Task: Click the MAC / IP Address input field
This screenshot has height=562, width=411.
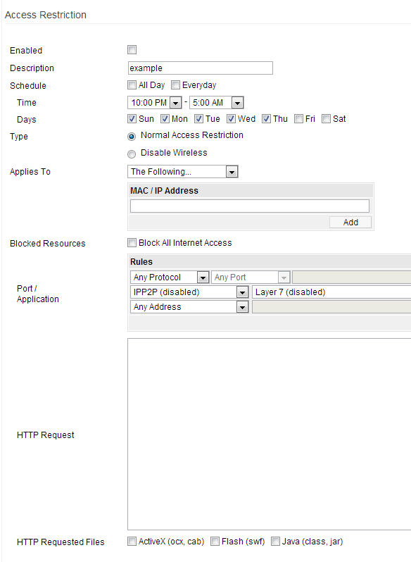Action: pos(250,206)
